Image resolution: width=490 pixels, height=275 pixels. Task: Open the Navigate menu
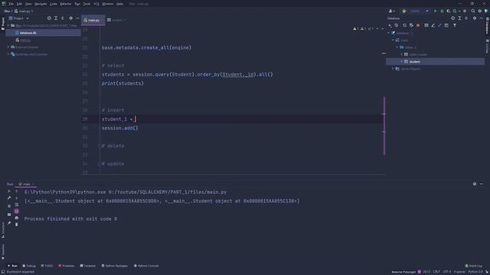click(x=41, y=4)
